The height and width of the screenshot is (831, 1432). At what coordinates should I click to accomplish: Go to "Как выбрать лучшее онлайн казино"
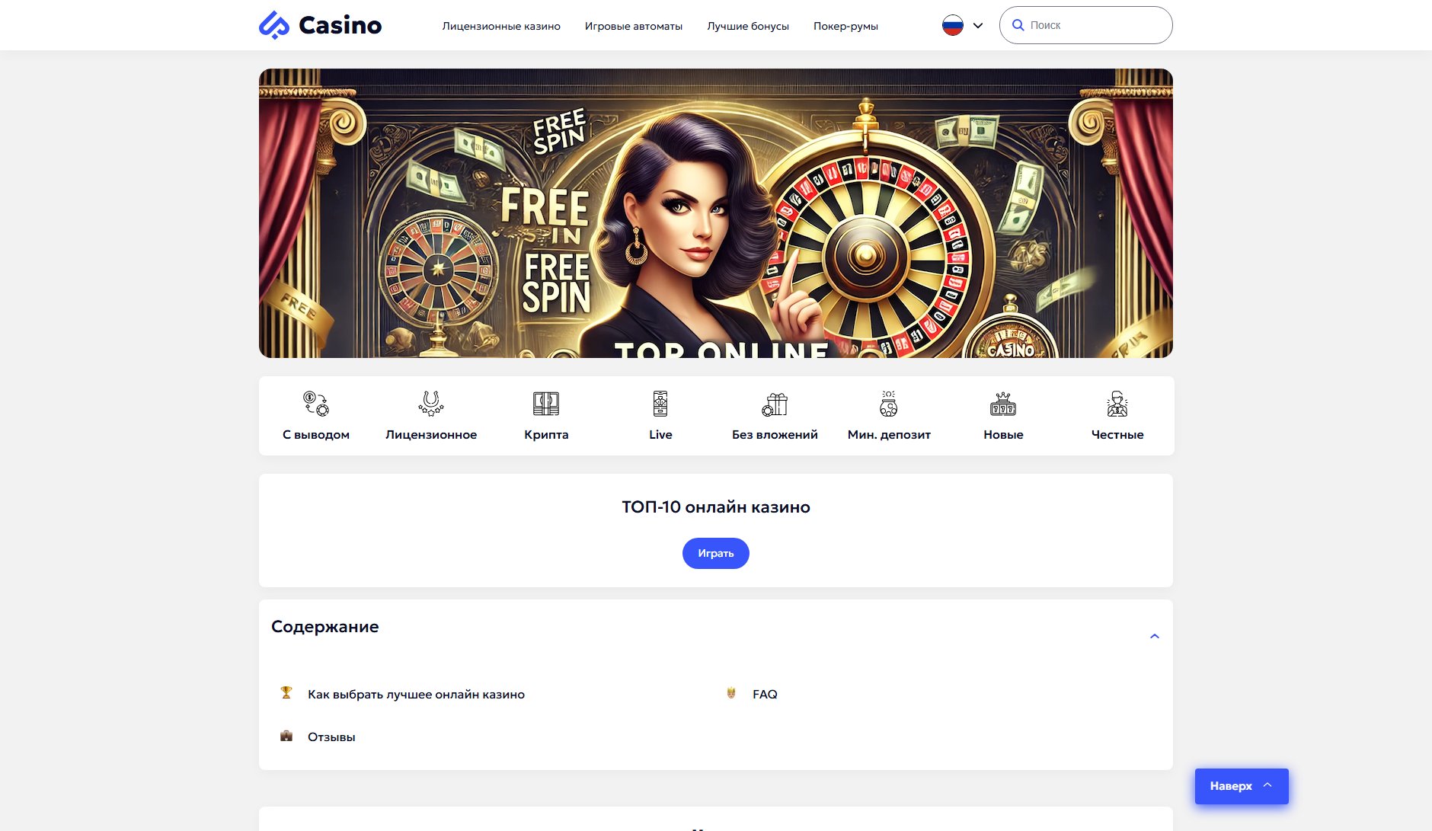click(x=416, y=694)
